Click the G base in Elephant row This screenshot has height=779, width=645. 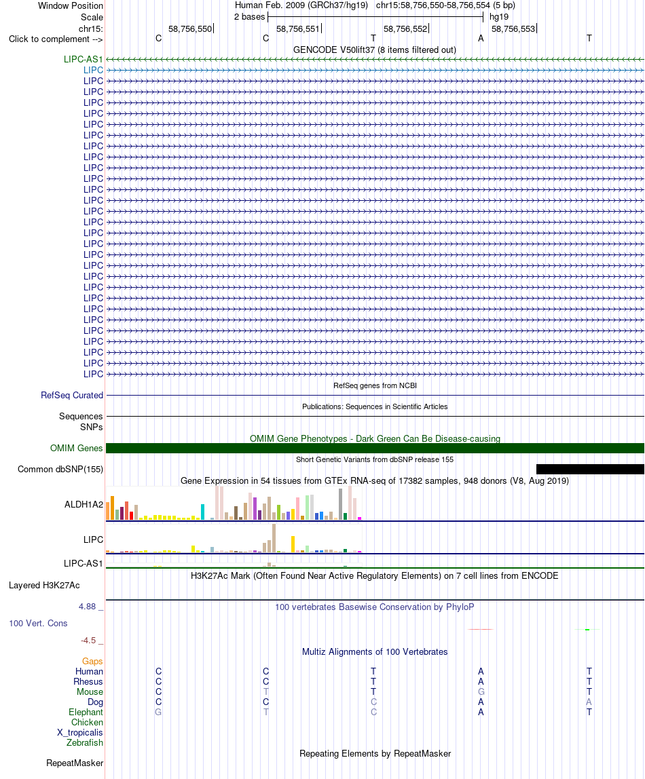click(158, 712)
